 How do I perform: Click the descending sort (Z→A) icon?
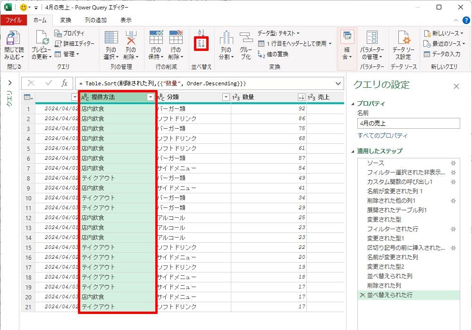tap(201, 44)
